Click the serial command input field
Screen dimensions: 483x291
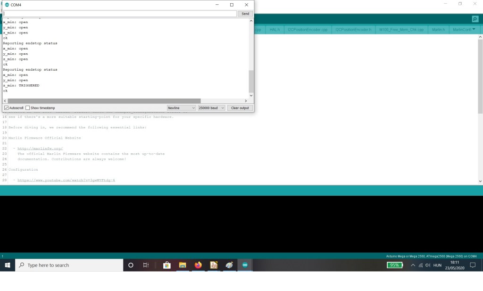[x=119, y=14]
